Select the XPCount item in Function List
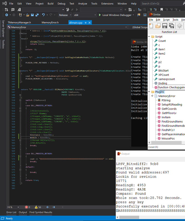Screen dimensions: 185x221 tap(163, 75)
